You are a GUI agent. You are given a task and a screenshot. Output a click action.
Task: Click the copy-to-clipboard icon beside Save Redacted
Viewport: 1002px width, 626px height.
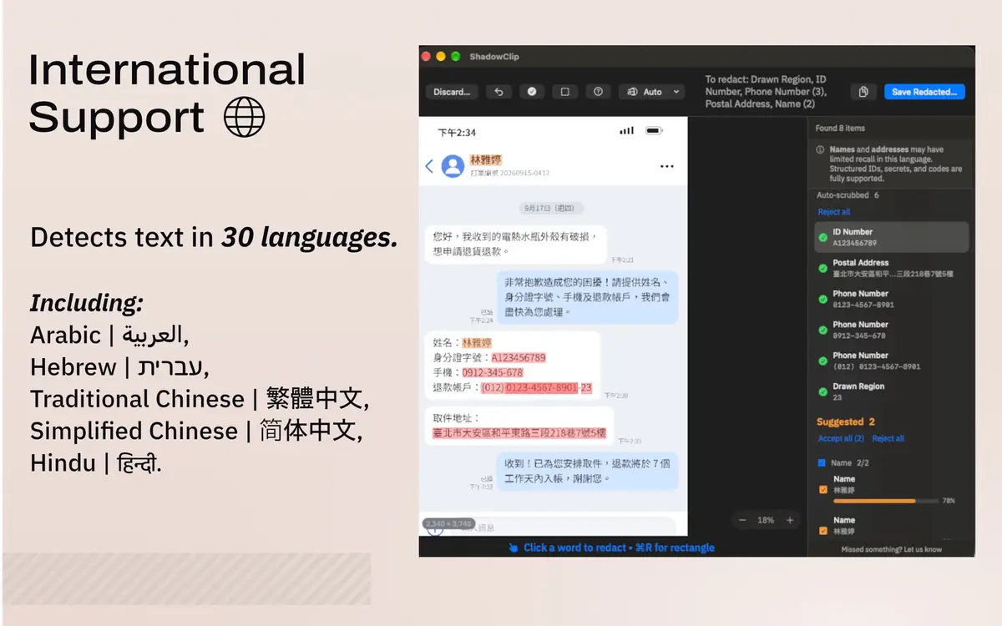point(863,92)
